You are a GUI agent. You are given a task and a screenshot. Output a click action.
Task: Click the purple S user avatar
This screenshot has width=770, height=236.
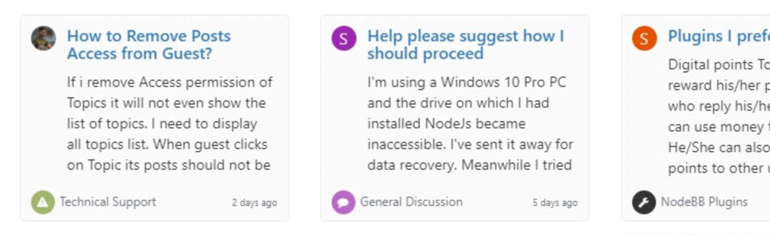pyautogui.click(x=344, y=38)
